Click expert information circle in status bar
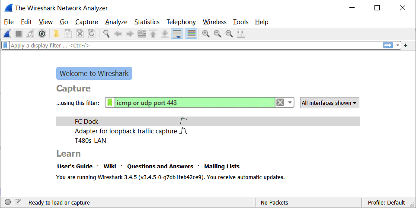 (x=8, y=202)
